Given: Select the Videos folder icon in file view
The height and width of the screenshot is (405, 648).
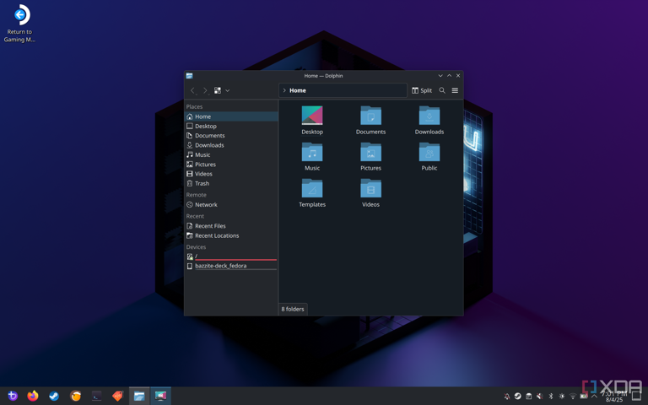Looking at the screenshot, I should click(x=370, y=188).
